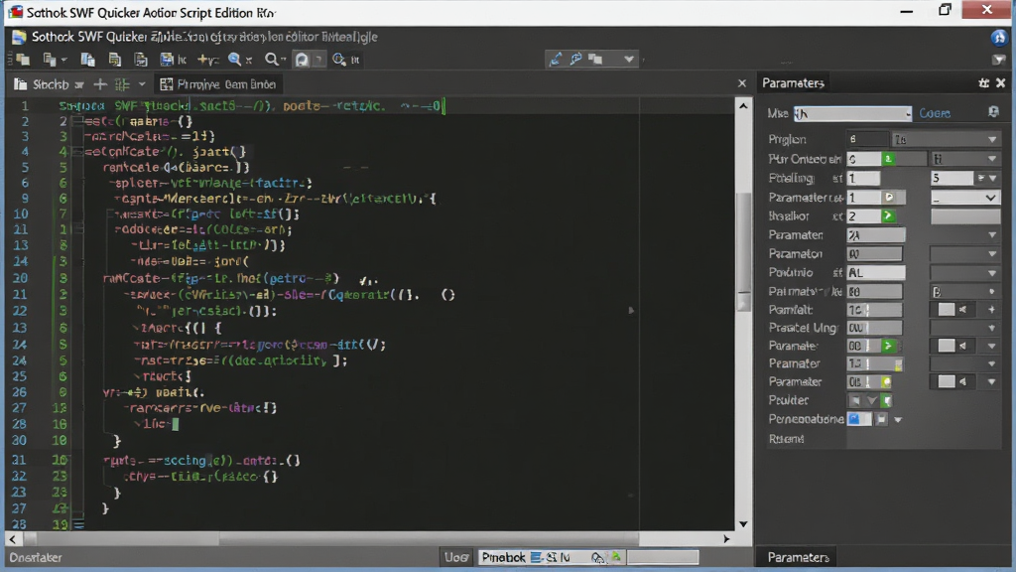Click the highlighted toolbar button beside search
The width and height of the screenshot is (1016, 572).
(302, 60)
